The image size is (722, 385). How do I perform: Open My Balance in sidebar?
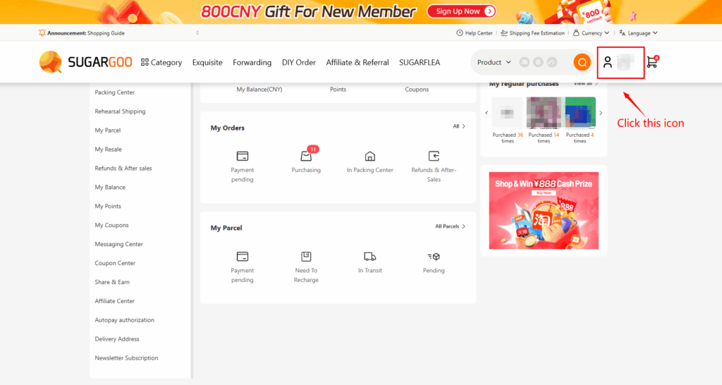tap(110, 188)
